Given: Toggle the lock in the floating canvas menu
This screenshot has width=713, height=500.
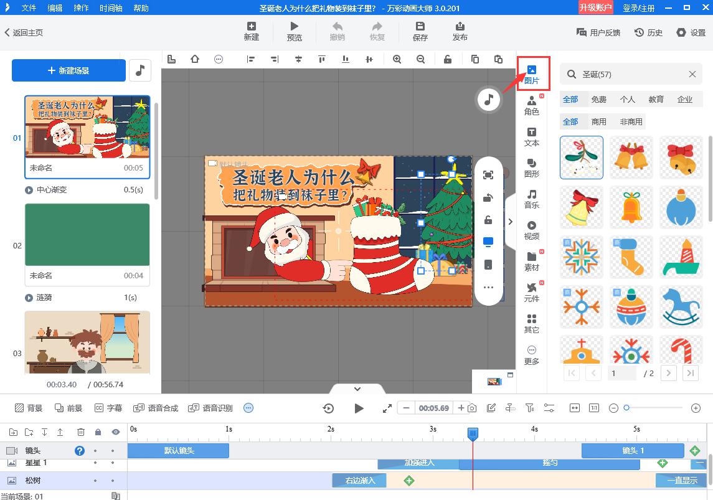Looking at the screenshot, I should (488, 220).
